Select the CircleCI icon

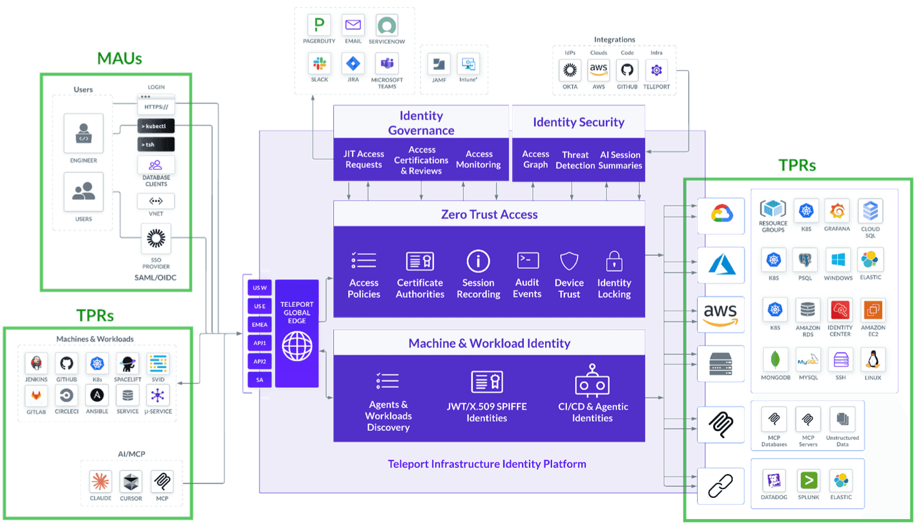pos(66,395)
